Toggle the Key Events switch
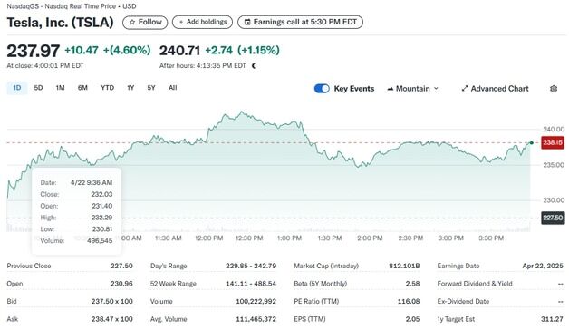The width and height of the screenshot is (569, 330). (x=322, y=89)
